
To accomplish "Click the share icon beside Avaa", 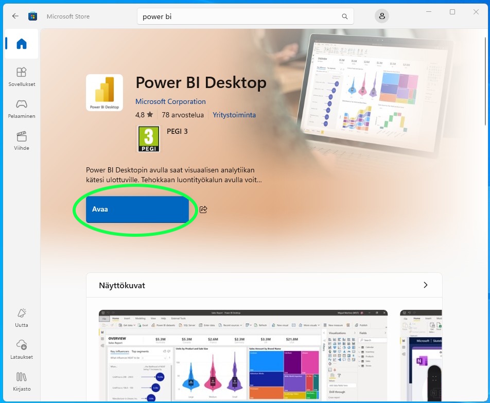I will point(203,209).
